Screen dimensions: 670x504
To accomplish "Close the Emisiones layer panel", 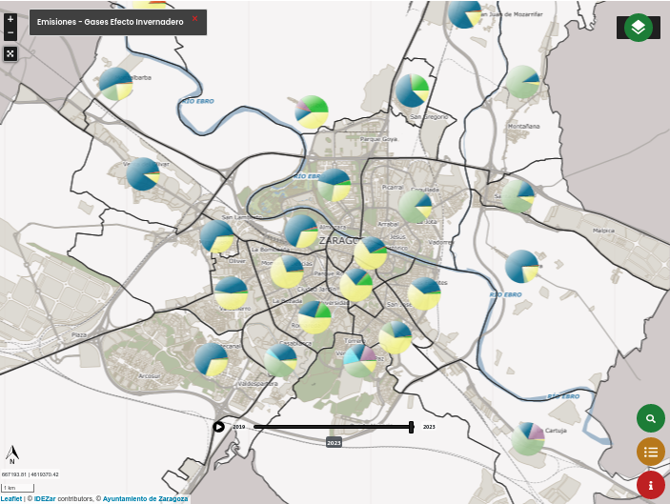I will point(194,18).
